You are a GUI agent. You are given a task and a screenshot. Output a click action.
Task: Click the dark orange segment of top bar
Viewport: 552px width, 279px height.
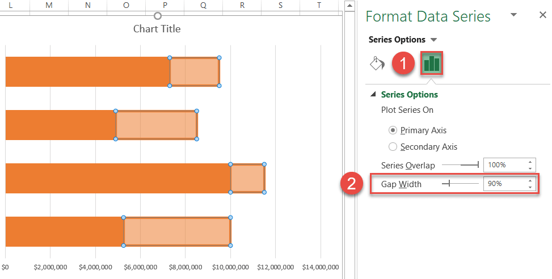(x=88, y=72)
